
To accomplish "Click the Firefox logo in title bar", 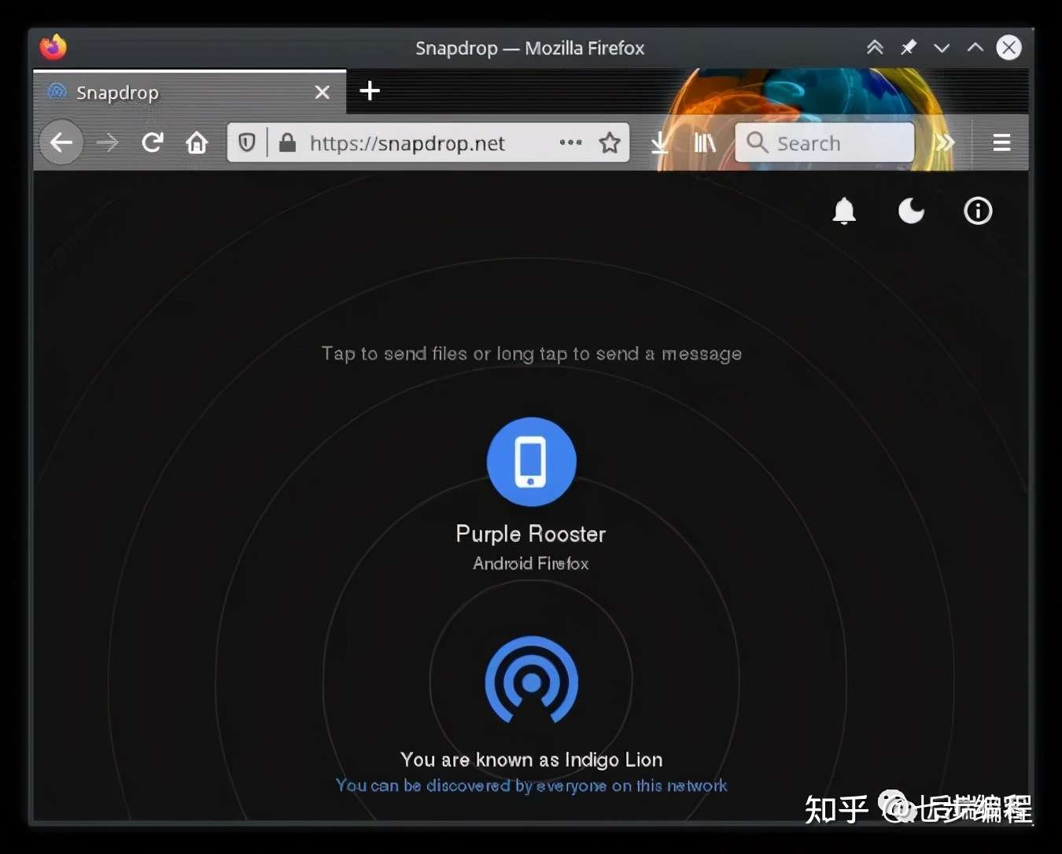I will [53, 48].
